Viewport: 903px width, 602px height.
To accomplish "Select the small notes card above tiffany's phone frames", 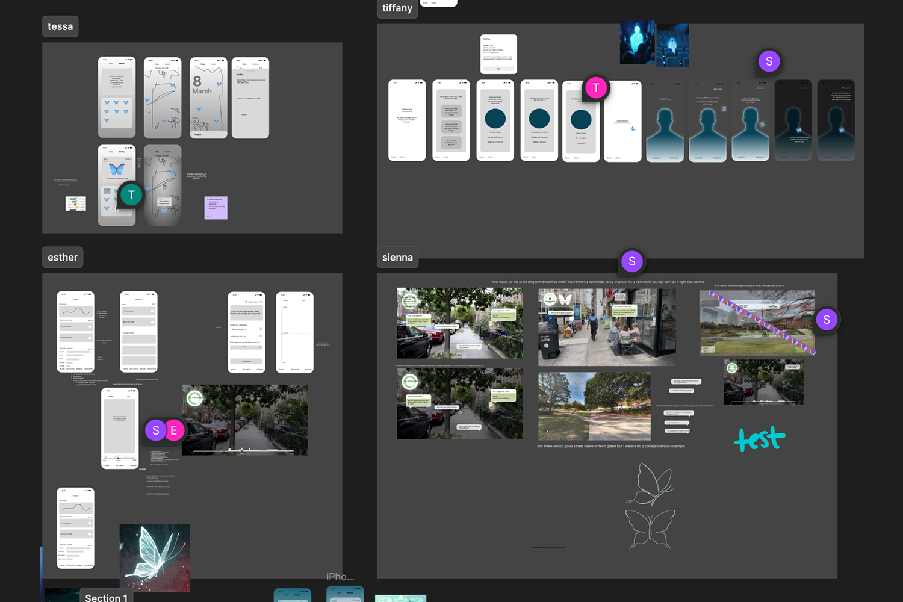I will (498, 54).
